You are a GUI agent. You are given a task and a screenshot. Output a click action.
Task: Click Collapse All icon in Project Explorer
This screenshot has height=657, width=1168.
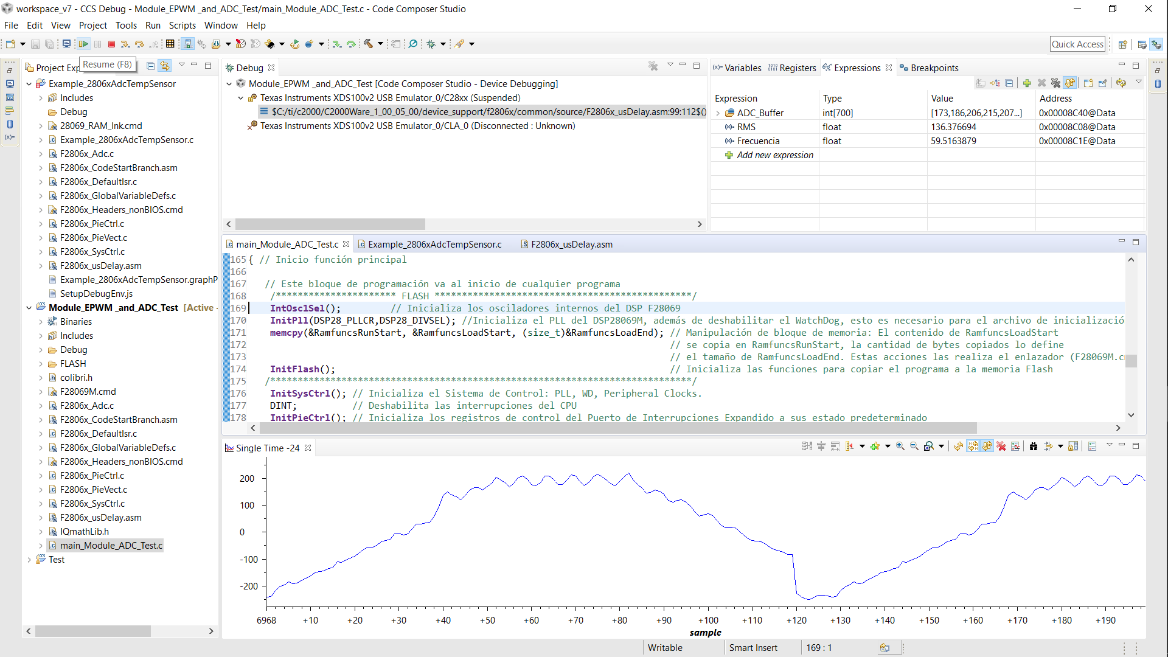[x=150, y=66]
